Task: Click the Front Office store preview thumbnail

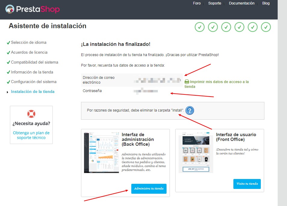Action: (x=196, y=152)
